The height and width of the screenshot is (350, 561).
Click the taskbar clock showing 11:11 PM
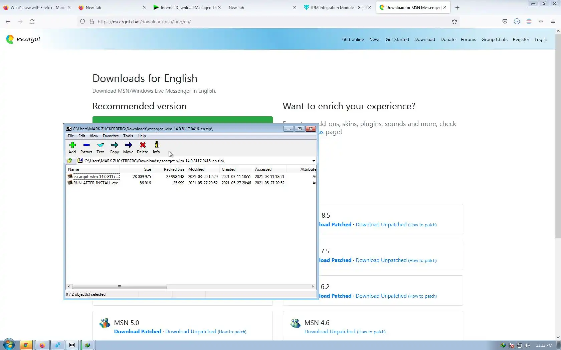point(544,345)
